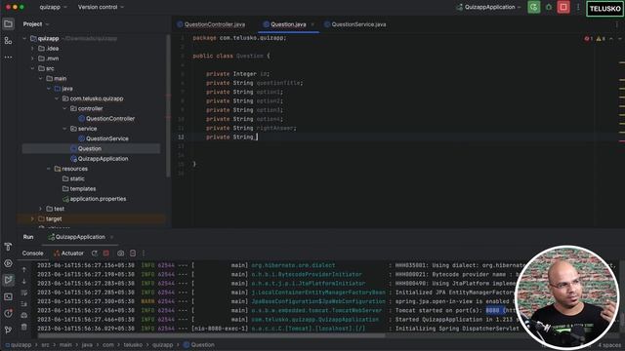Click the up arrow in console gutter

tap(23, 270)
